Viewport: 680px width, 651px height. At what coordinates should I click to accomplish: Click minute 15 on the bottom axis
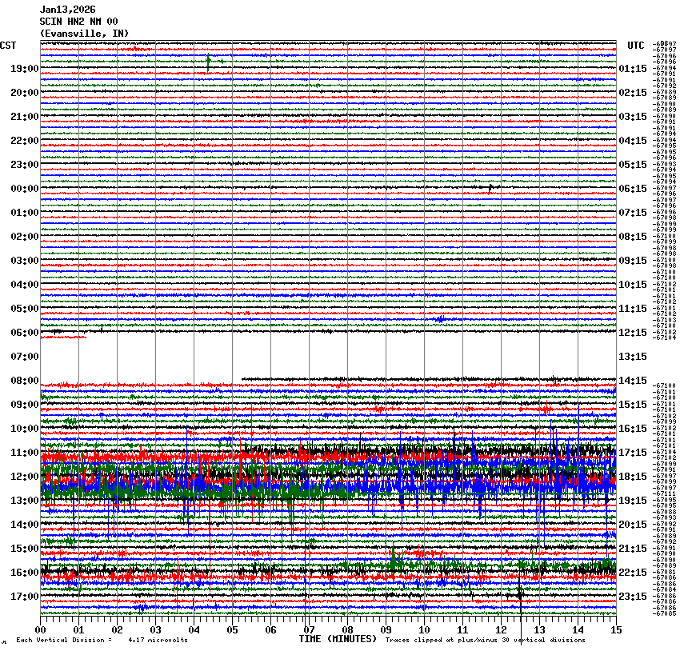[616, 630]
